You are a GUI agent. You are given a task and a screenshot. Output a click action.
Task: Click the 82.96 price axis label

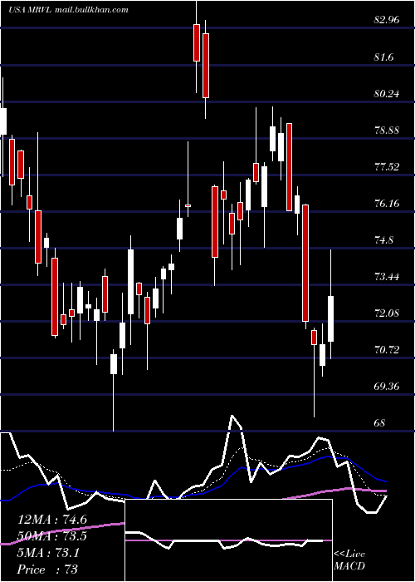pos(387,20)
